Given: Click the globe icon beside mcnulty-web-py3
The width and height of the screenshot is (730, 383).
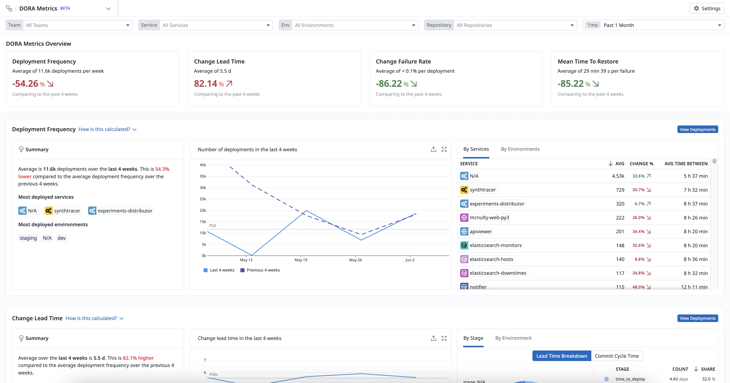Looking at the screenshot, I should tap(464, 217).
